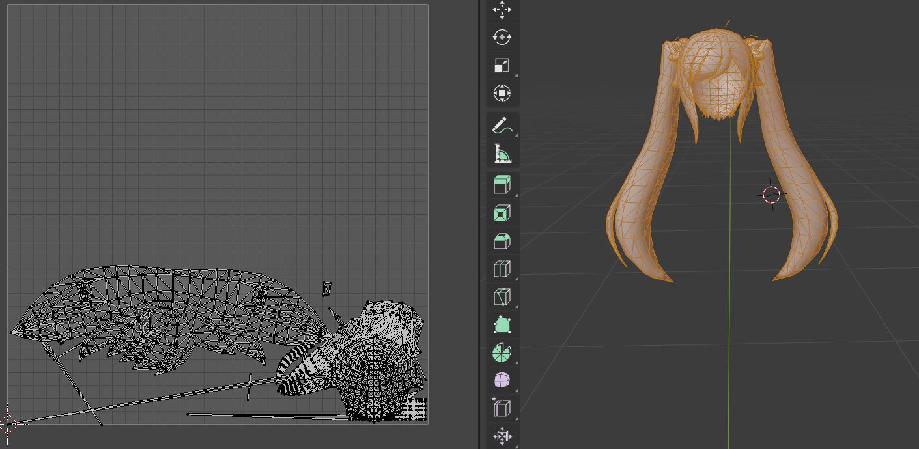Choose the Smooth vertices tool
Image resolution: width=919 pixels, height=449 pixels.
tap(502, 380)
